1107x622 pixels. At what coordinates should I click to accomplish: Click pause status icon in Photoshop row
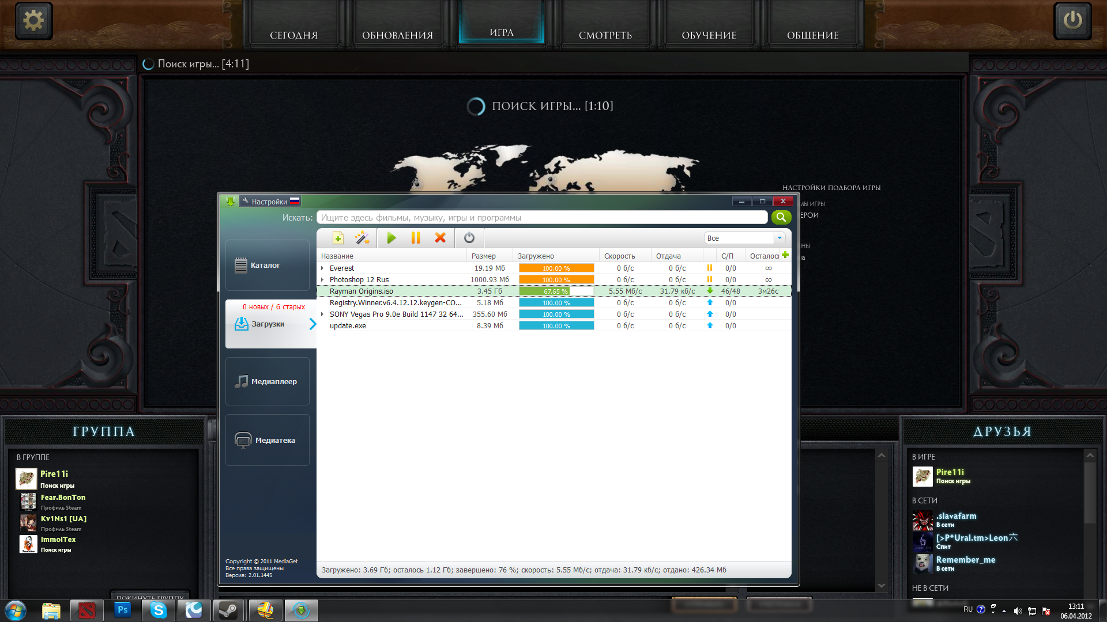coord(710,279)
